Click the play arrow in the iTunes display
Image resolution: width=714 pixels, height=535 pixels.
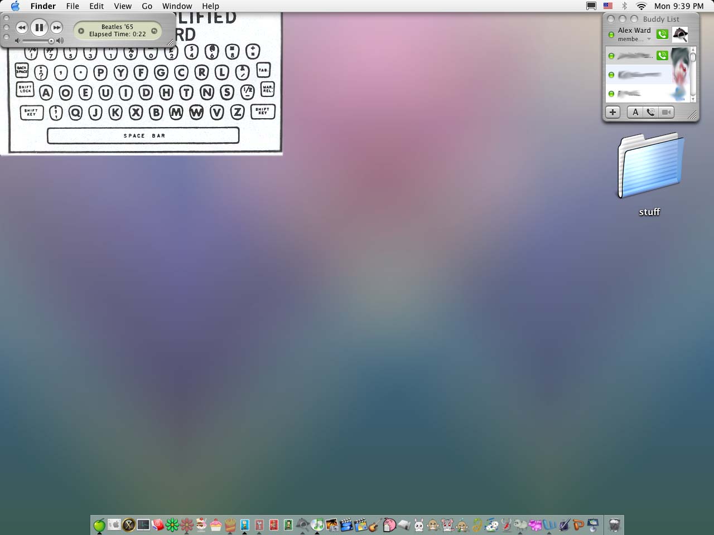pos(81,31)
